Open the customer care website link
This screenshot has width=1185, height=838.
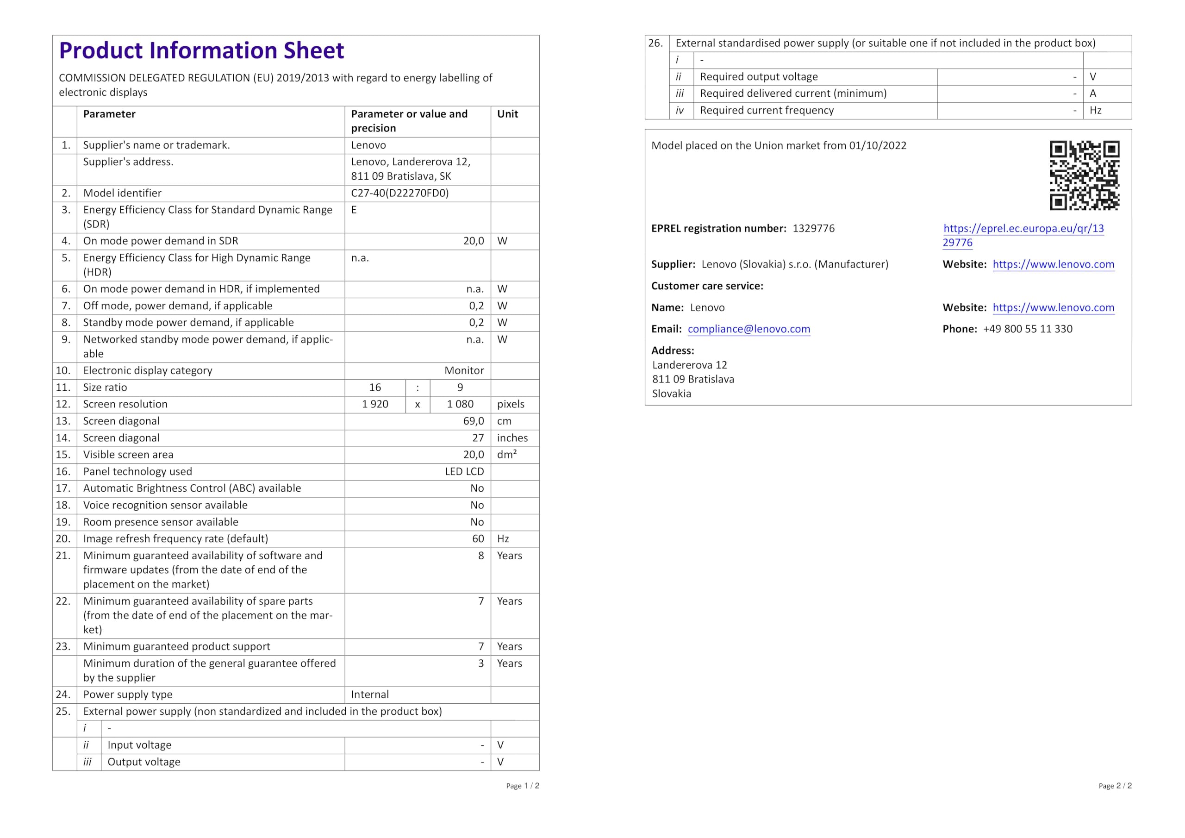click(1053, 308)
